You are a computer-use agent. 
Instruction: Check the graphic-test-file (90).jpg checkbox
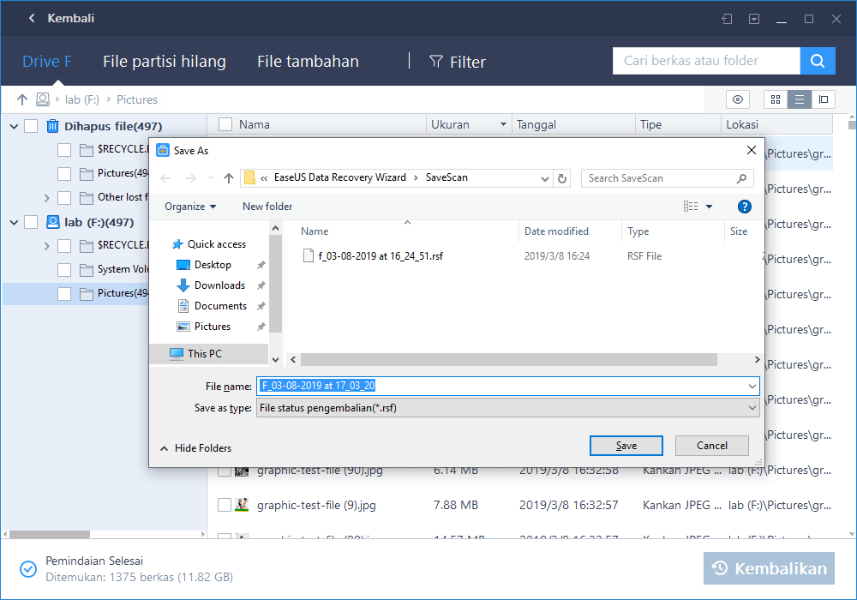point(225,471)
